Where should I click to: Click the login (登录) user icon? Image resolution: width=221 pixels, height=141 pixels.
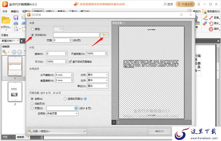point(165,4)
